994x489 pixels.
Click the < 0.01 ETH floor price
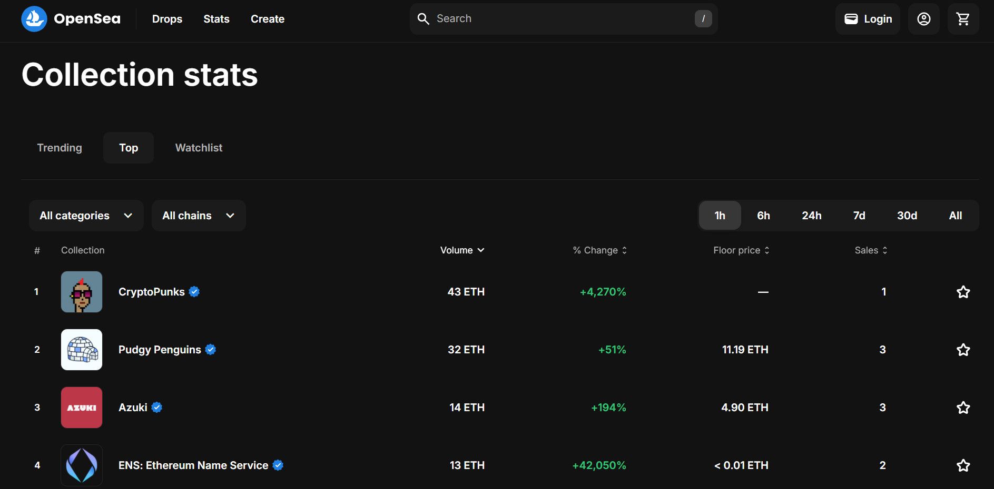tap(741, 465)
